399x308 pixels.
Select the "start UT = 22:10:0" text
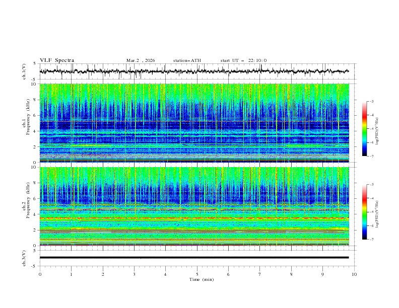243,60
